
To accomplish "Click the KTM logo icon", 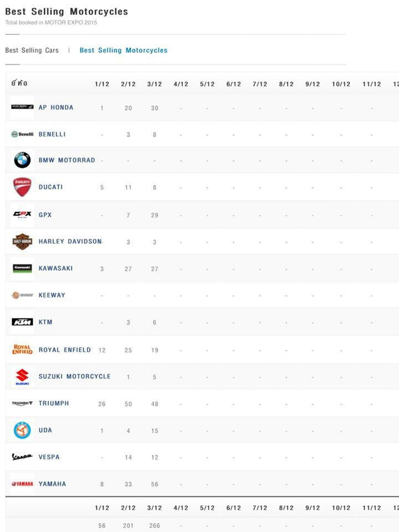I will (x=22, y=322).
